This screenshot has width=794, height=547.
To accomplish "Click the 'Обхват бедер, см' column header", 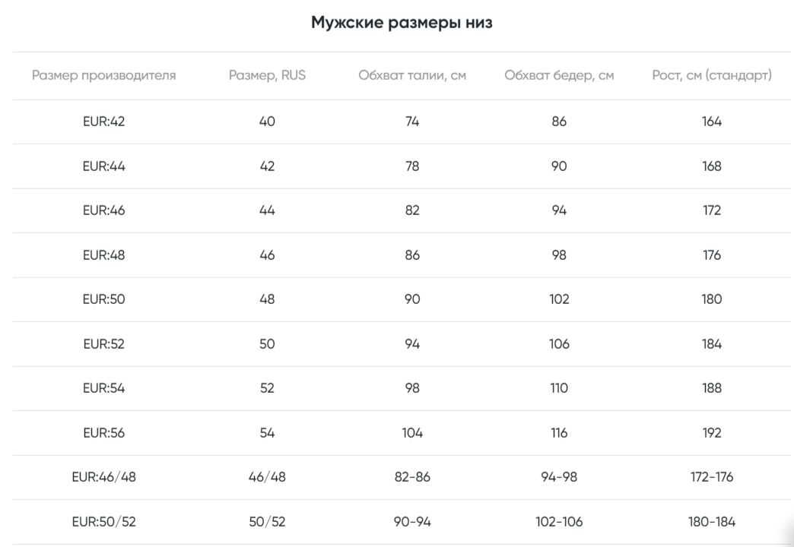I will click(559, 75).
